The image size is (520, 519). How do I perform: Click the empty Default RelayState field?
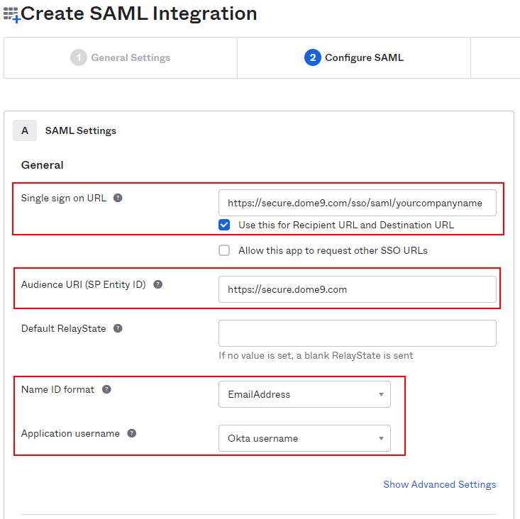tap(357, 333)
